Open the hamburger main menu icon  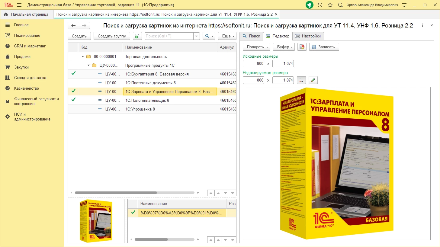pyautogui.click(x=19, y=5)
